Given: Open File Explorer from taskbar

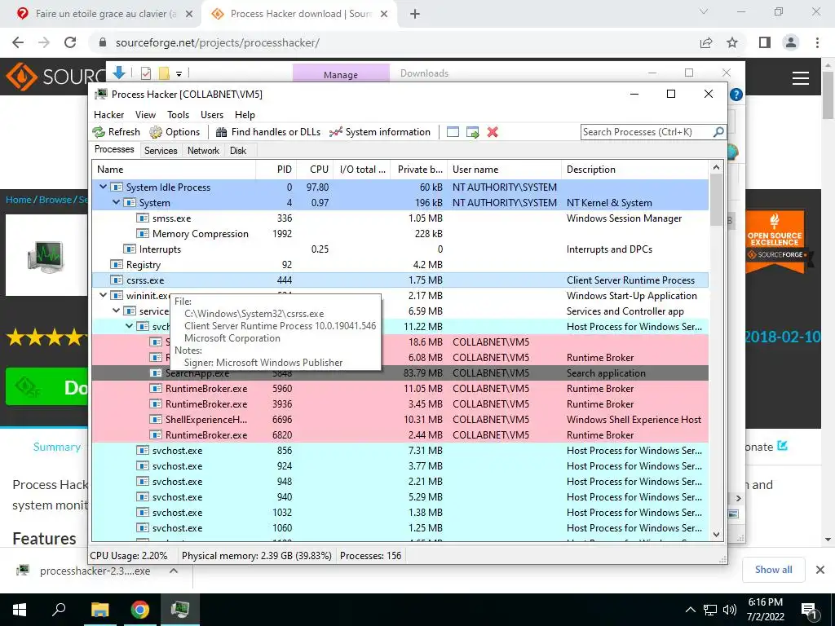Looking at the screenshot, I should (x=99, y=610).
